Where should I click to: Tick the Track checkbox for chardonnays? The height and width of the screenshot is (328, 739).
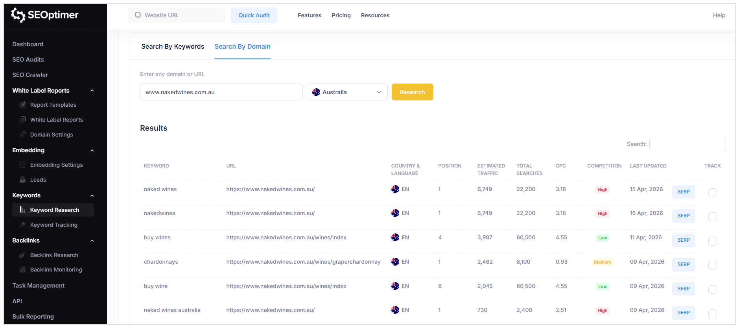[x=713, y=265]
